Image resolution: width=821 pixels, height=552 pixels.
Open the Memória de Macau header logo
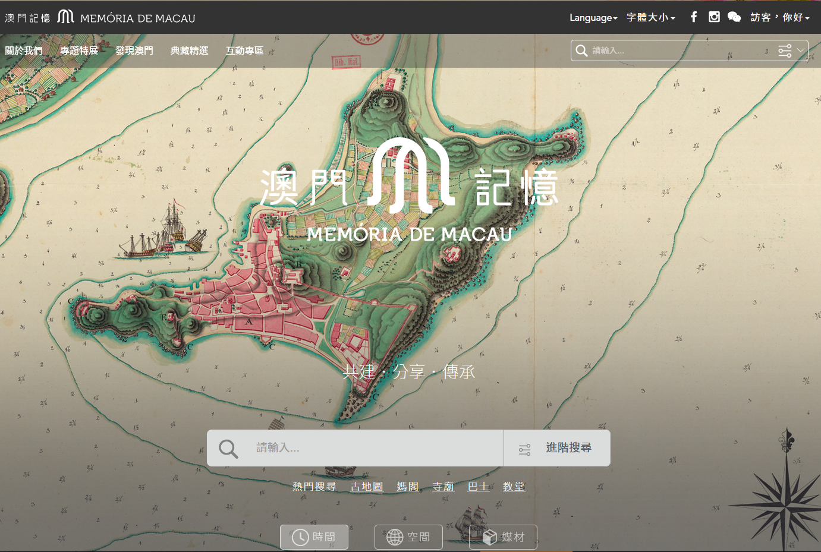pyautogui.click(x=100, y=17)
